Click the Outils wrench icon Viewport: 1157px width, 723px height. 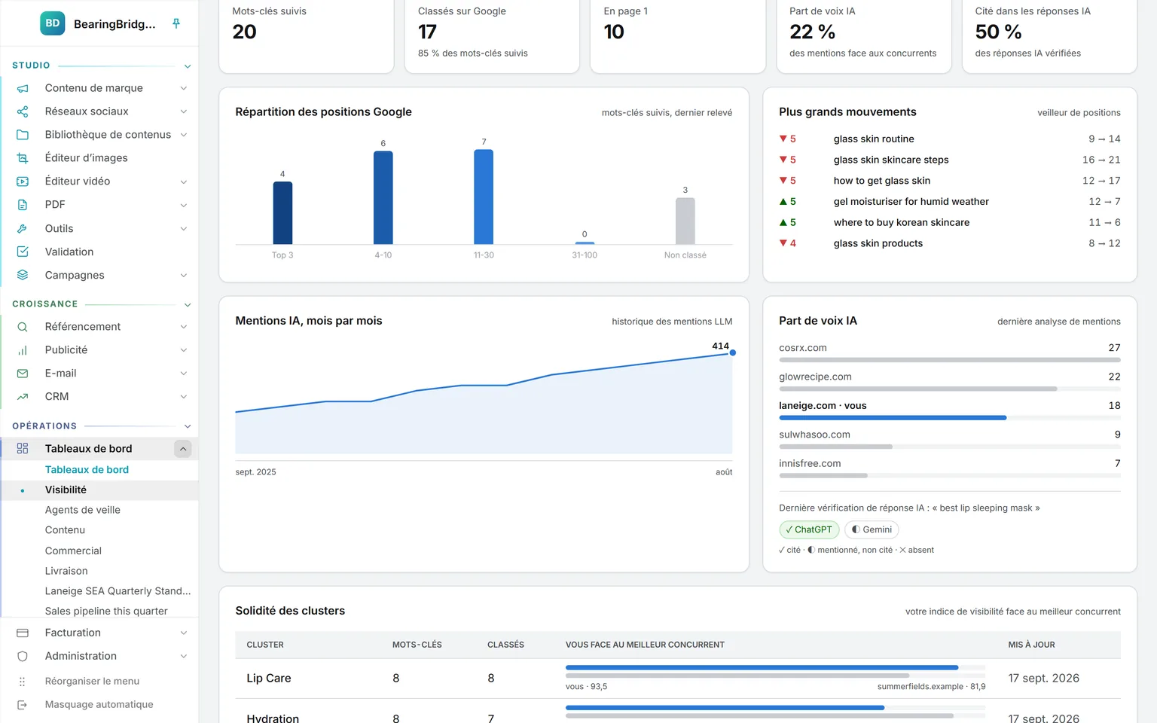(23, 228)
